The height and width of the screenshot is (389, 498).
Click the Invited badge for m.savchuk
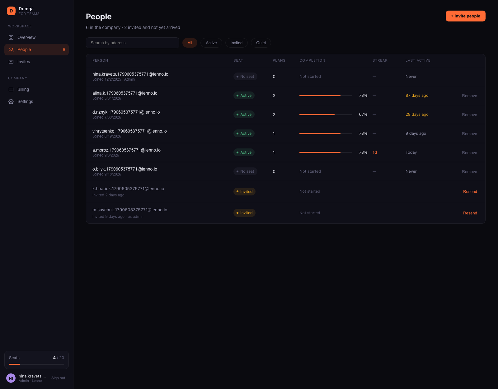click(x=244, y=213)
